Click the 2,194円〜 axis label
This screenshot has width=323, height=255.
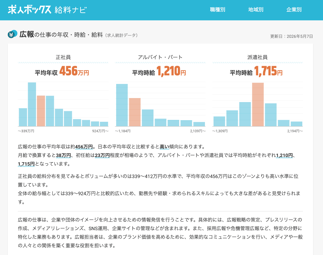[x=295, y=131]
